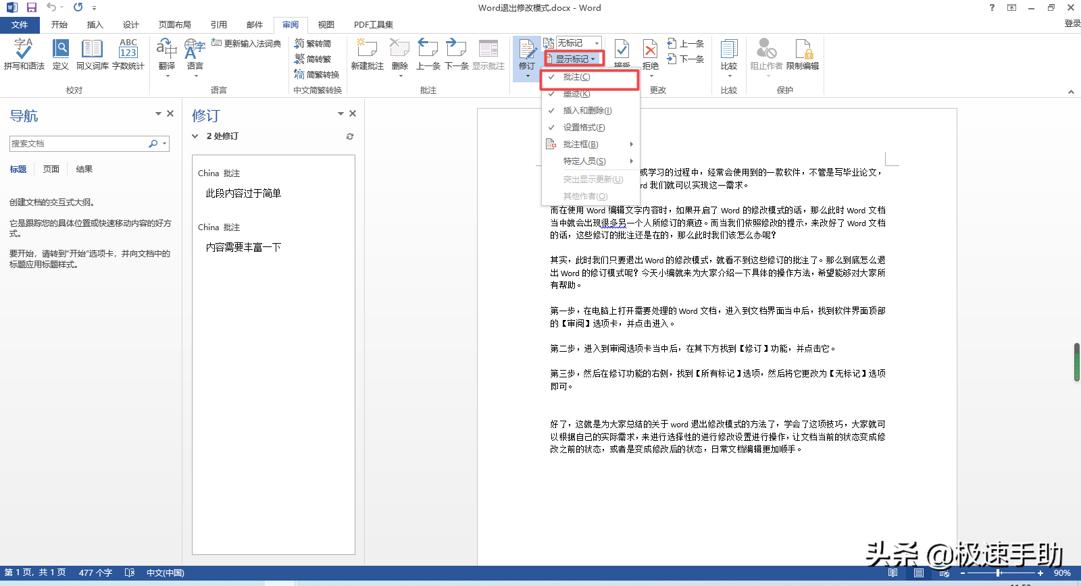Collapse the 2 处修订 summary chevron
1081x586 pixels.
195,136
